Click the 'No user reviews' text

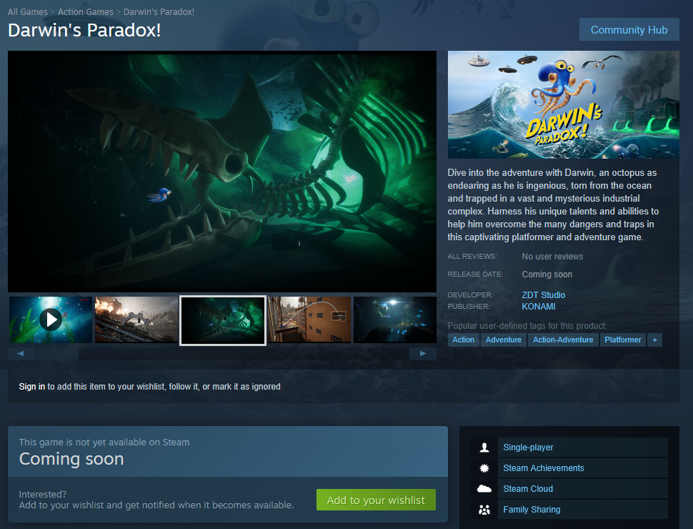(x=552, y=257)
